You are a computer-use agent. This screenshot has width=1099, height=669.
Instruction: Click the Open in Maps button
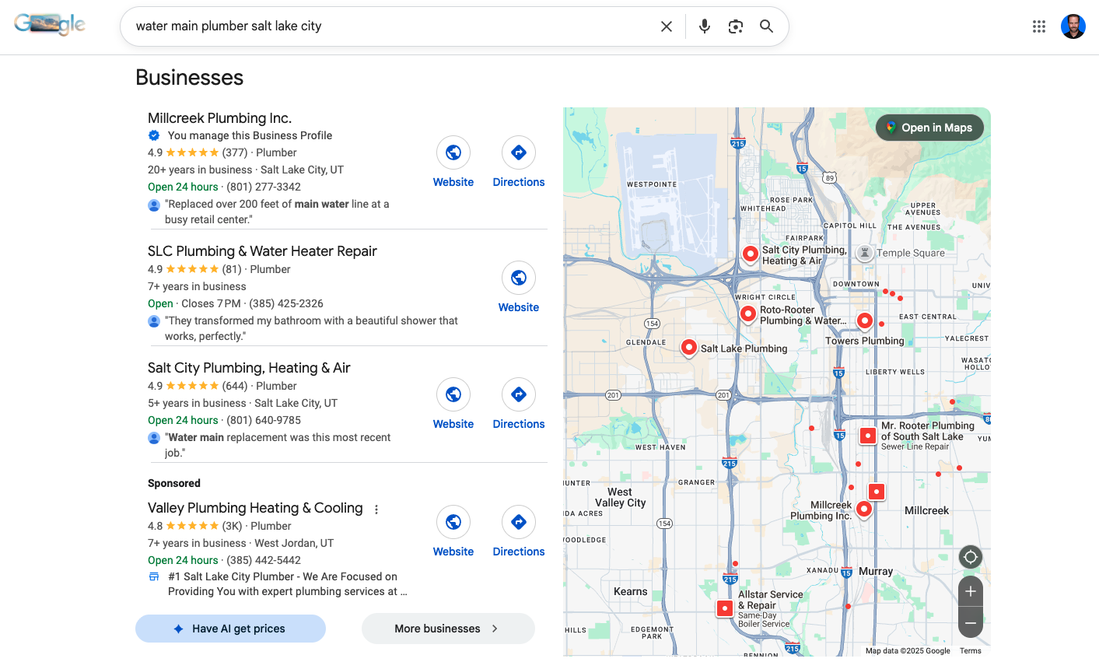pos(929,127)
